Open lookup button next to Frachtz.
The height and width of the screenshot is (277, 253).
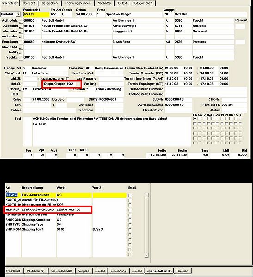tap(21, 58)
